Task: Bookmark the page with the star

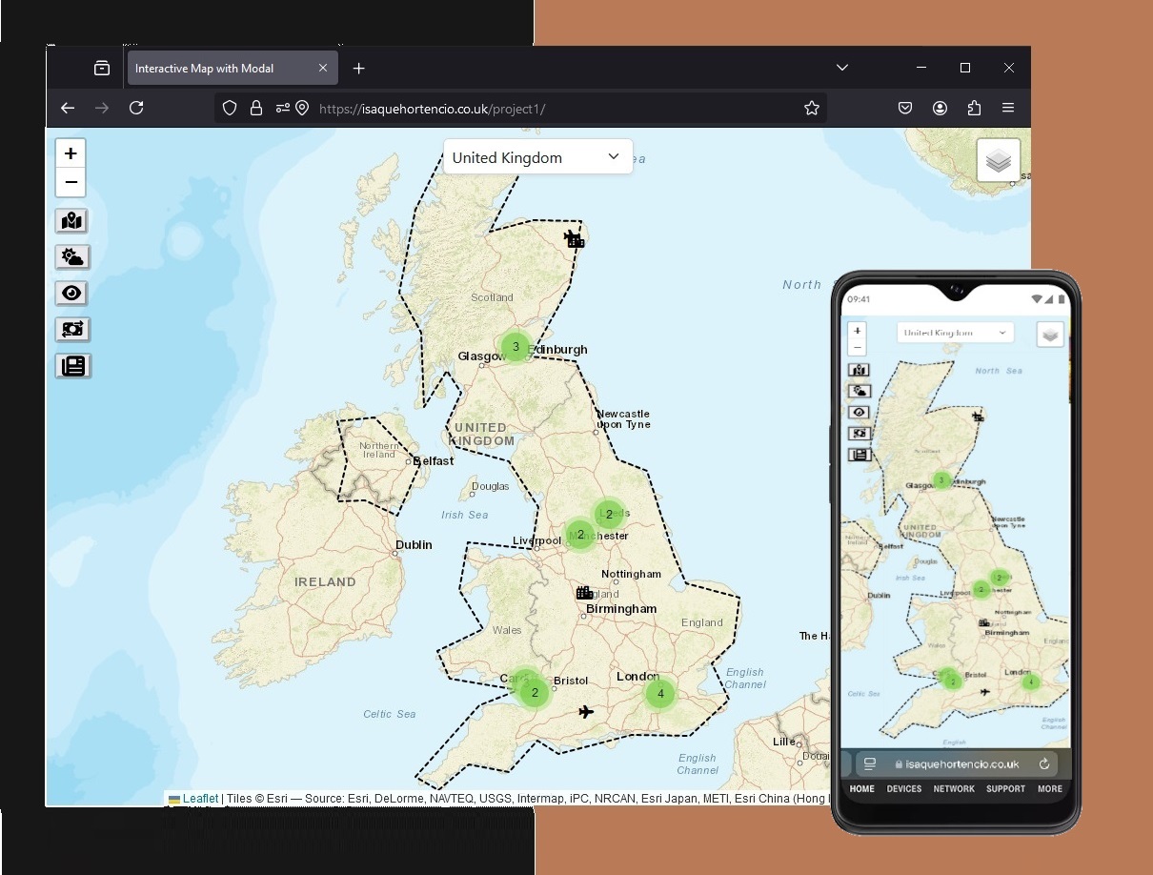Action: point(811,108)
